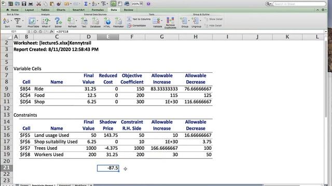Click the Undo icon in toolbar
The width and height of the screenshot is (332, 186).
tap(66, 4)
